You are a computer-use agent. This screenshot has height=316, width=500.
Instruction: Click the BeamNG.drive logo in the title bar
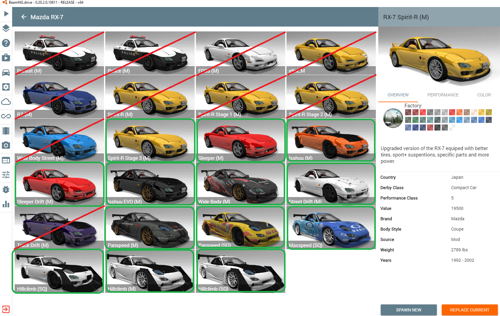4,2
